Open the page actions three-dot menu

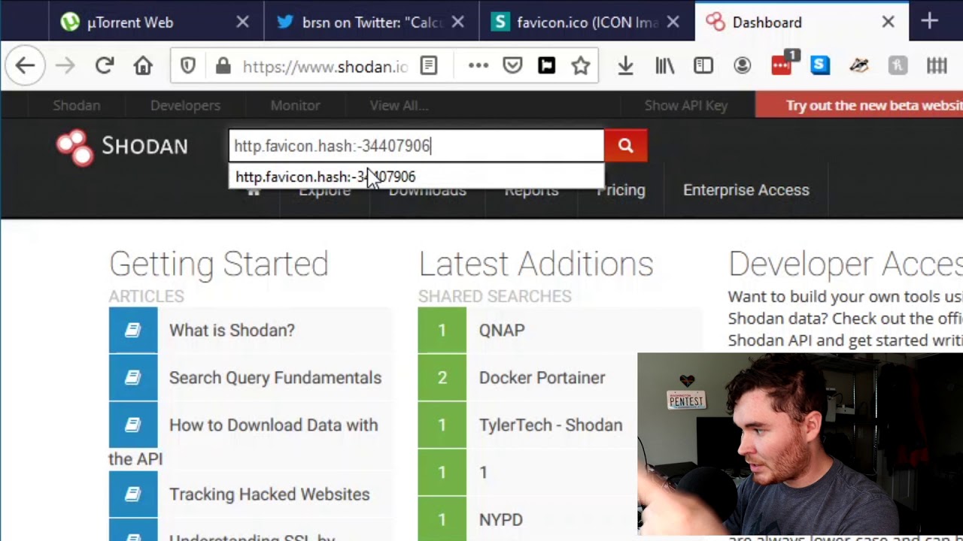(x=478, y=66)
